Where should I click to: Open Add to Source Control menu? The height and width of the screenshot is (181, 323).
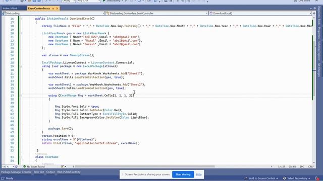click(x=261, y=178)
